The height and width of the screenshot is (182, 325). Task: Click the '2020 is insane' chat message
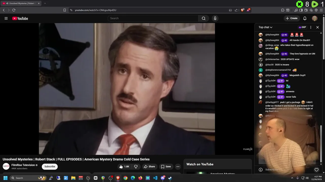[282, 65]
